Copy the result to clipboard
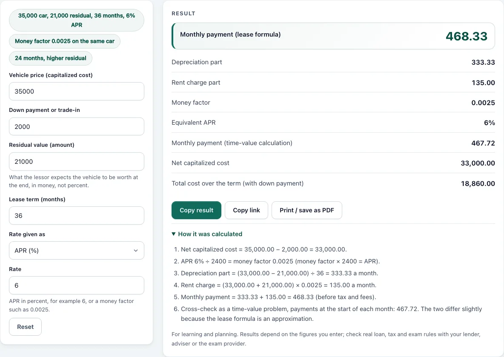The width and height of the screenshot is (504, 357). coord(196,210)
